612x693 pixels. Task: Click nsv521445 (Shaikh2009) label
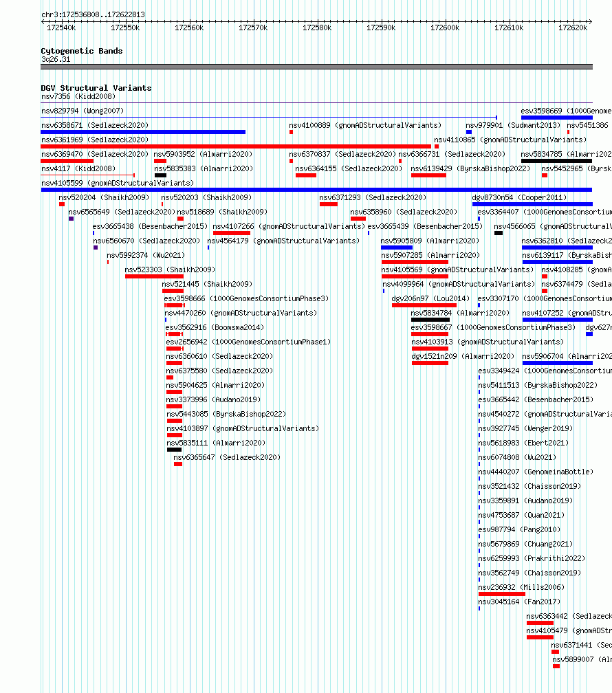pos(207,284)
